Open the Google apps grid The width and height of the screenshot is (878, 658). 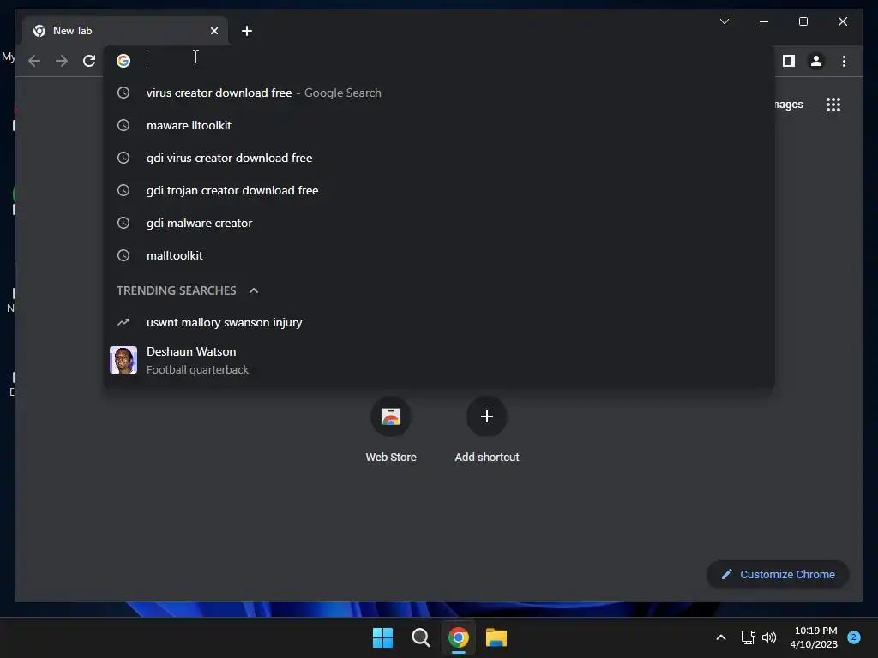(833, 105)
